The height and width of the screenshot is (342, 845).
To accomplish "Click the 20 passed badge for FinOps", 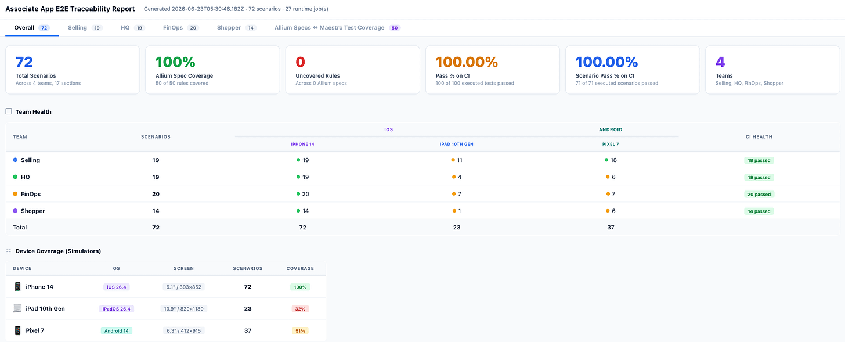I will 759,194.
